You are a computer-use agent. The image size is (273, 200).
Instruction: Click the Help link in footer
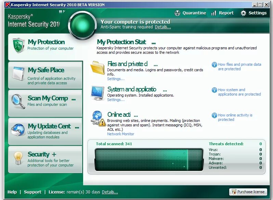click(12, 192)
